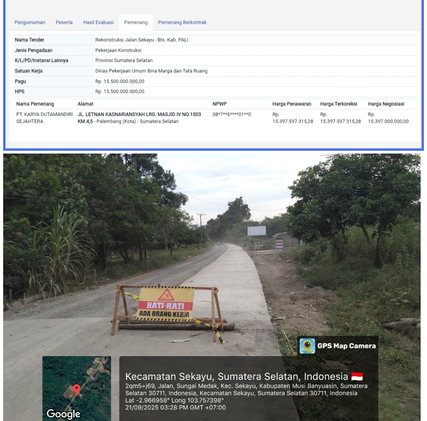Click the Alamat column header
The height and width of the screenshot is (421, 427).
[x=85, y=104]
